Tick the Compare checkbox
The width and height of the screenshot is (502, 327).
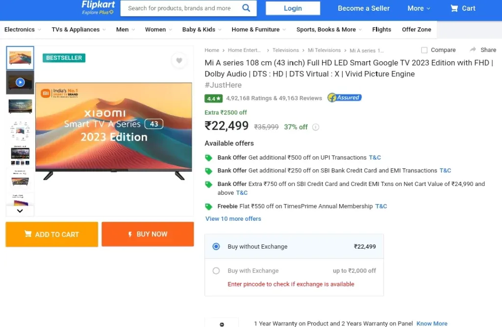425,50
